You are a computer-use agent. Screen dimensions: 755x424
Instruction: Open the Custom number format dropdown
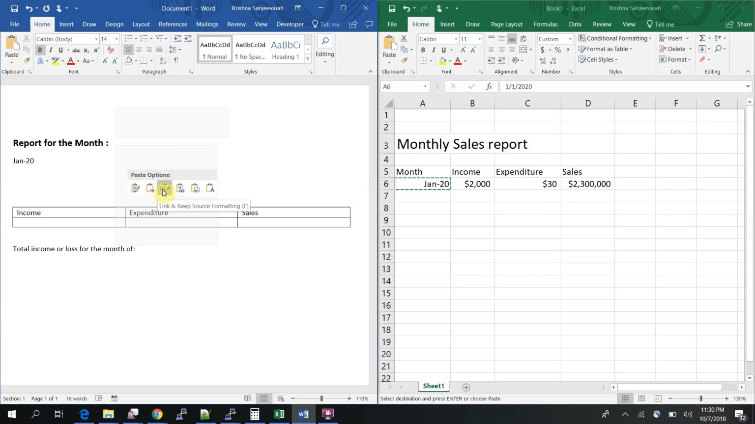(x=570, y=39)
